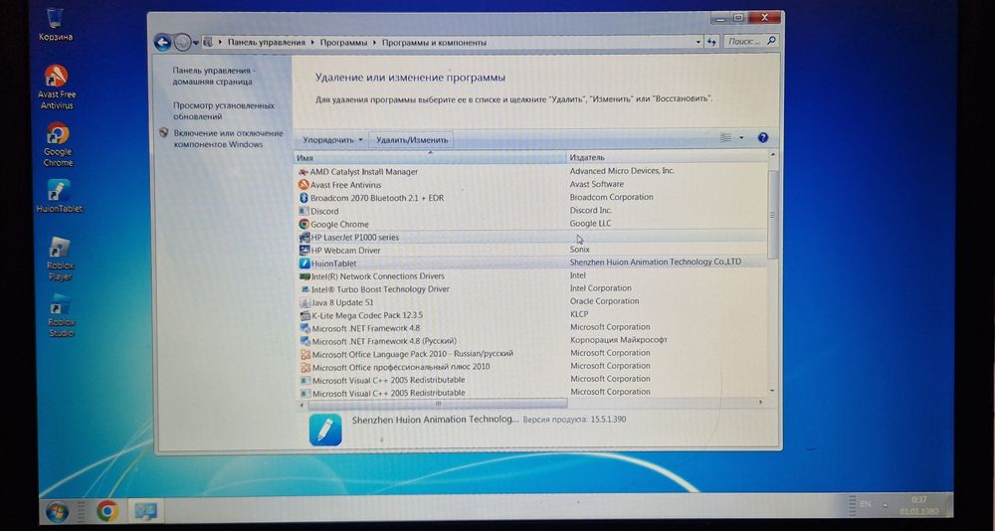This screenshot has height=531, width=995.
Task: Click the taskbar clock
Action: (918, 505)
